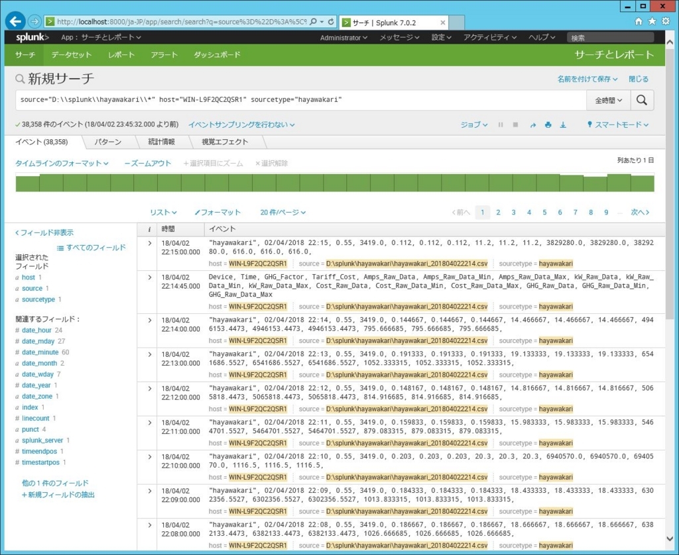This screenshot has height=555, width=679.
Task: Click フィールド非表示 link
Action: (44, 232)
